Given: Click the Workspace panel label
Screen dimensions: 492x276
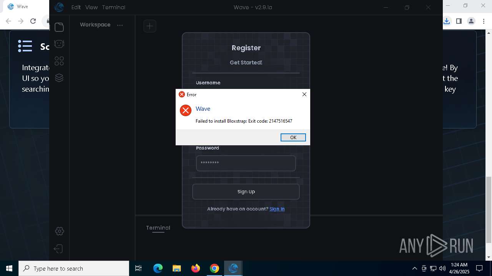Looking at the screenshot, I should 95,25.
